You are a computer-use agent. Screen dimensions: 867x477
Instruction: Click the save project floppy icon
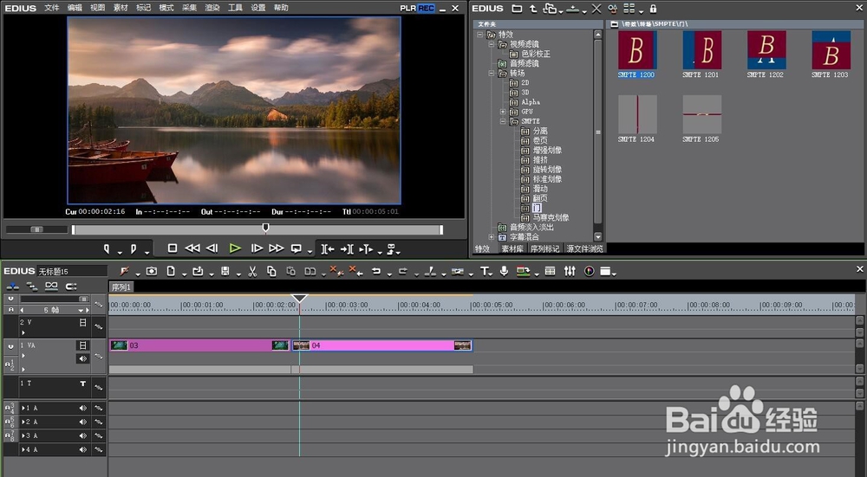(225, 271)
